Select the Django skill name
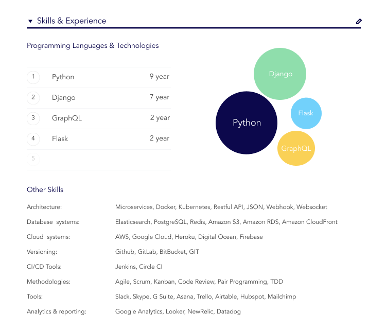 [x=64, y=97]
